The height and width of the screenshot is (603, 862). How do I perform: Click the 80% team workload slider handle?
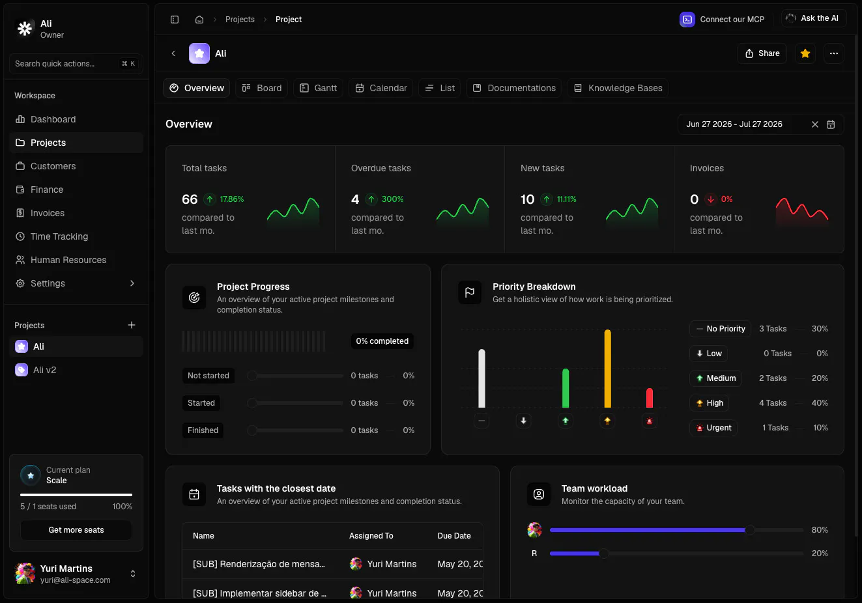[x=750, y=530]
